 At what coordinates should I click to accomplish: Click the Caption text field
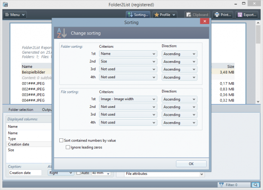[25, 173]
